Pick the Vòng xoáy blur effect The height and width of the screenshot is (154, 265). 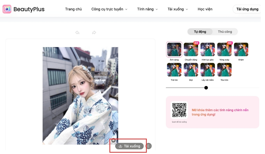pos(224,50)
